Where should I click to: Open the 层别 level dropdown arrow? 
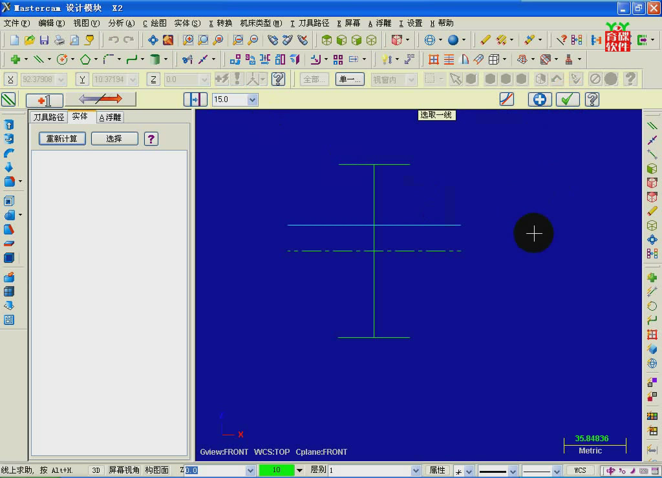click(x=416, y=470)
